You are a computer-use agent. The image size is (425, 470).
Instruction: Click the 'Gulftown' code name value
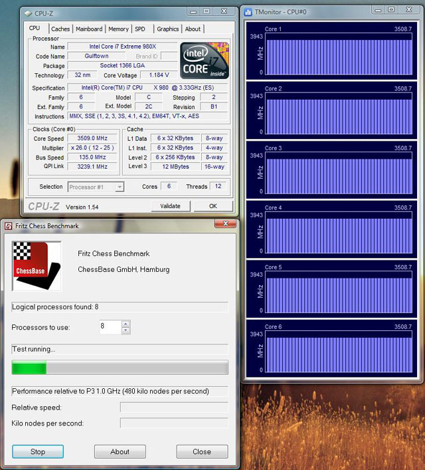point(96,56)
